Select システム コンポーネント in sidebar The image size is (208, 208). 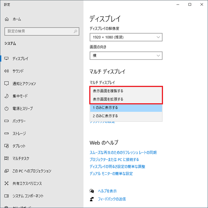28,196
